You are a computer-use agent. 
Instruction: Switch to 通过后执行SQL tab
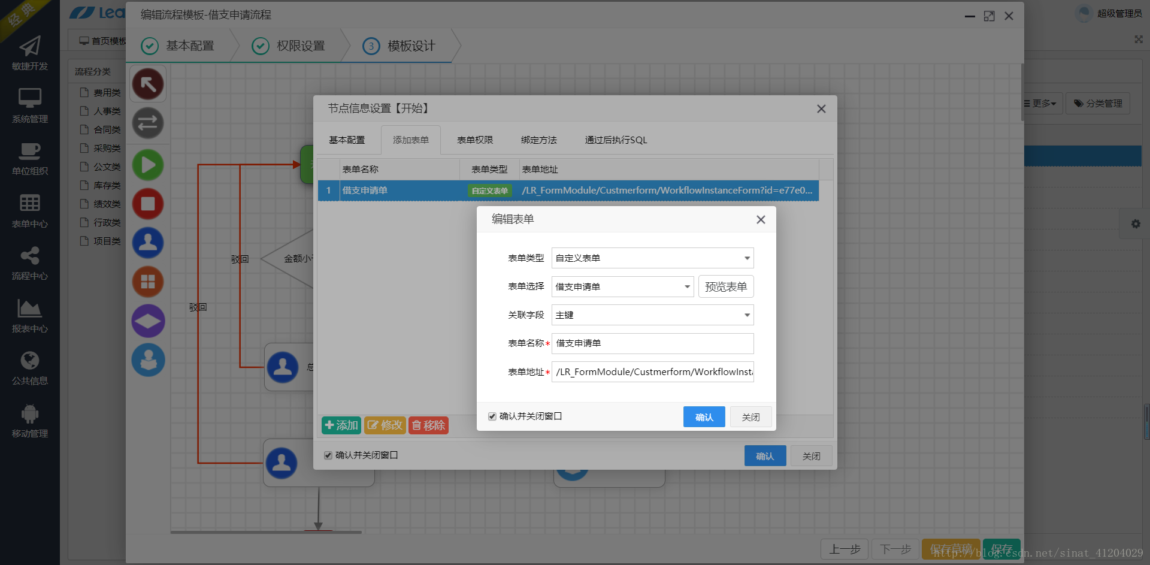click(x=616, y=140)
